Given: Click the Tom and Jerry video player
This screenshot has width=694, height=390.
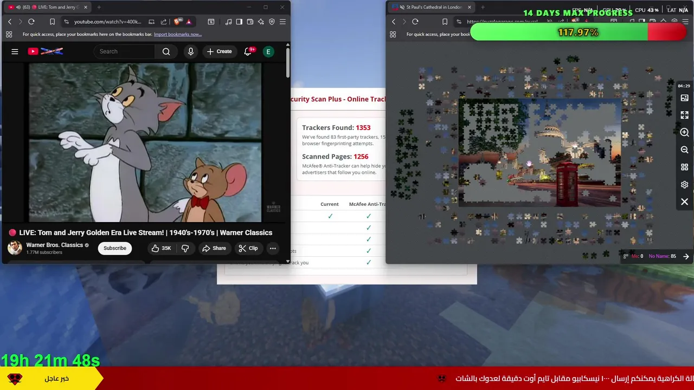Looking at the screenshot, I should 145,142.
